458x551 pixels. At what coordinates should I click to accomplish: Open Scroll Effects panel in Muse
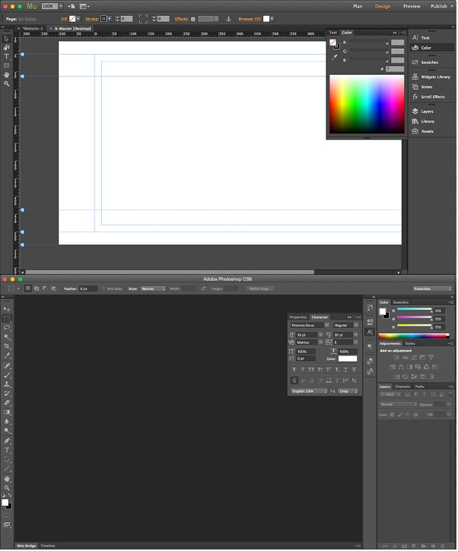tap(432, 97)
